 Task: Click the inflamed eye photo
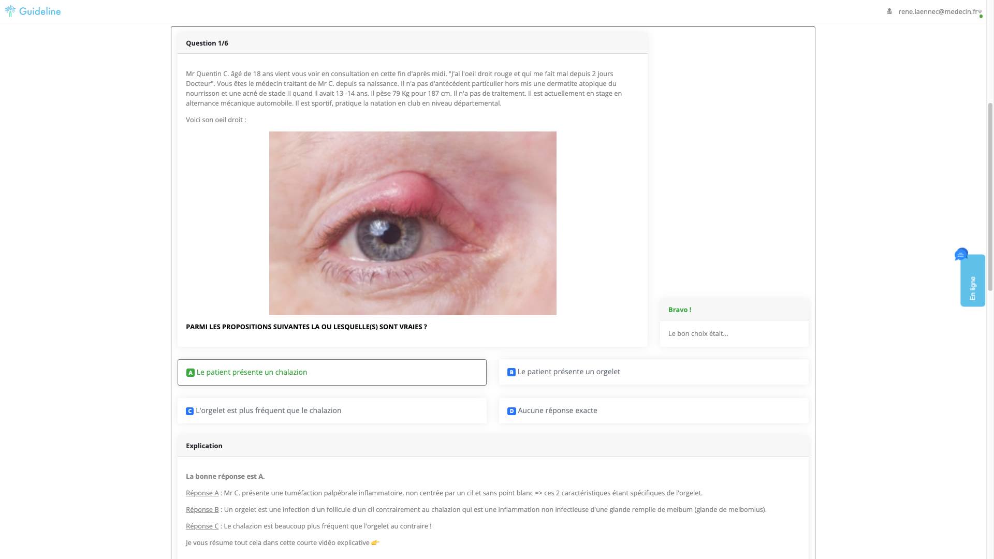(413, 223)
